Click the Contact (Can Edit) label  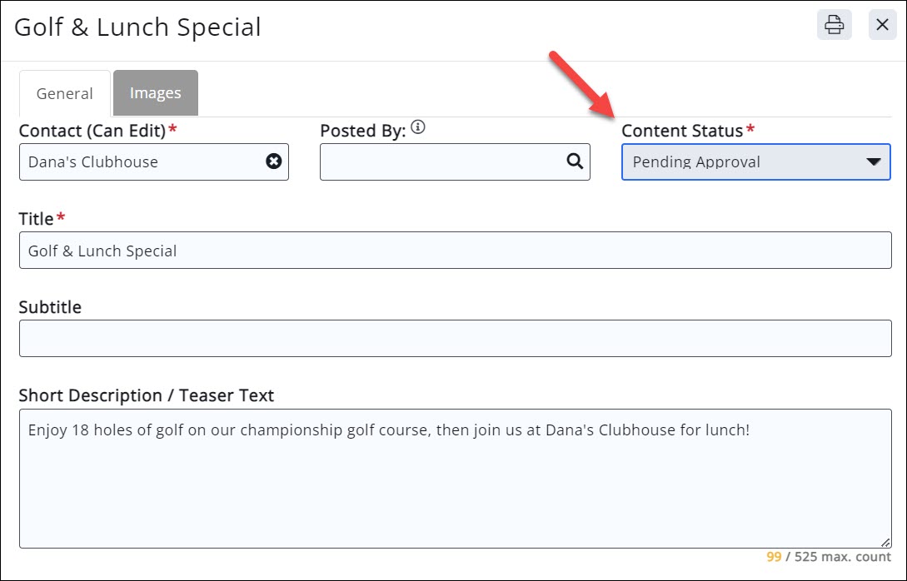pos(92,131)
